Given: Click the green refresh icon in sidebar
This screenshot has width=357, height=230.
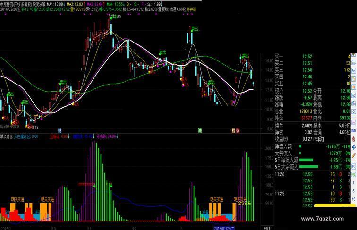Looking at the screenshot, I should click(354, 175).
